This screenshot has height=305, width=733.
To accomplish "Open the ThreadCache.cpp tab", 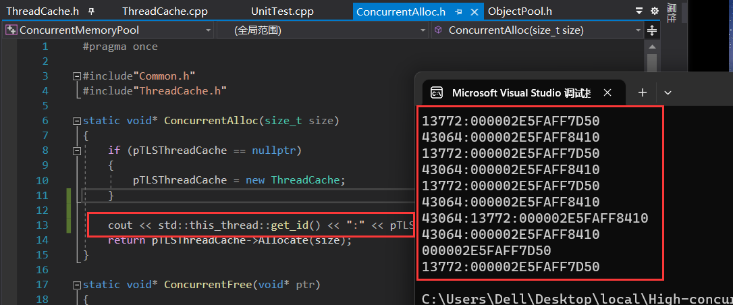I will (x=165, y=11).
